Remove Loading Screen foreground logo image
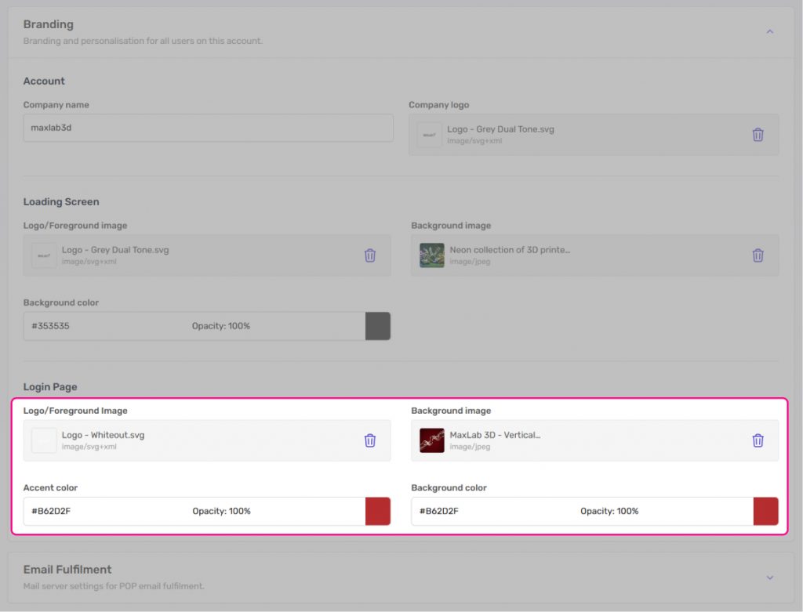Viewport: 803px width, 612px height. pos(370,255)
